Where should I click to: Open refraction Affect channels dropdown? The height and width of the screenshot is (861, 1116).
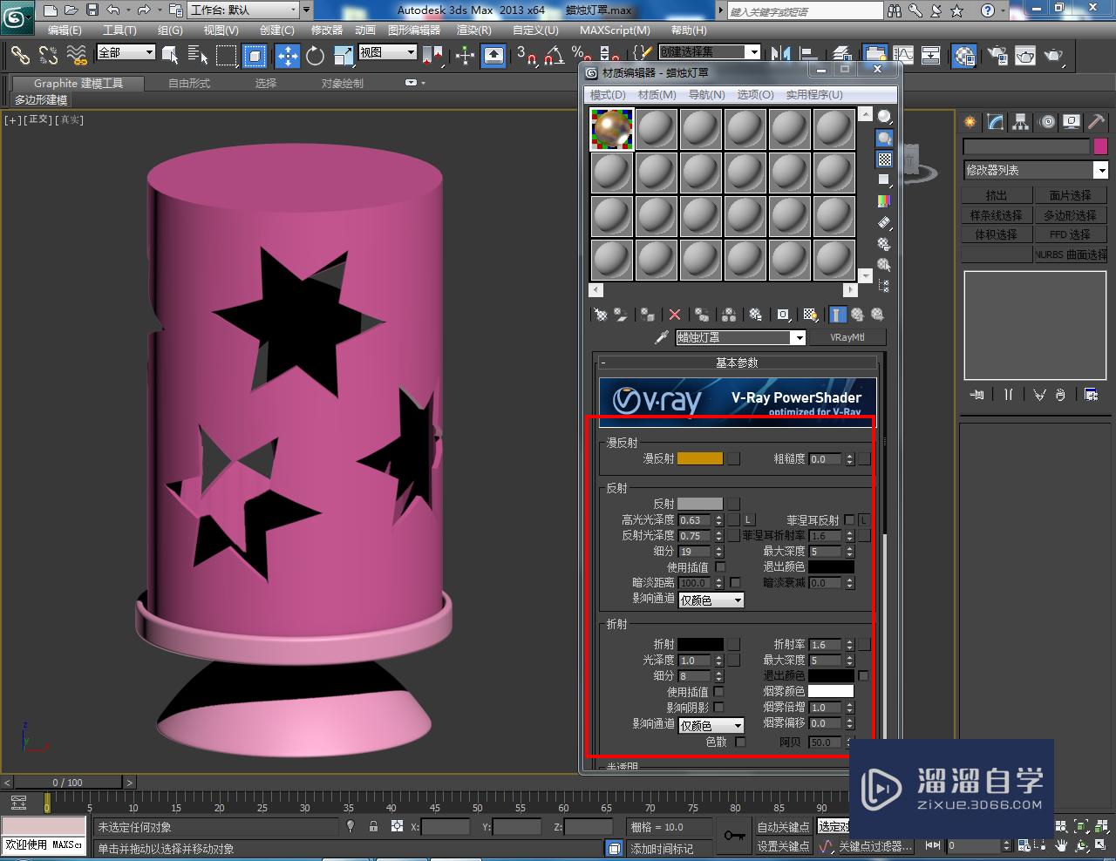tap(711, 725)
